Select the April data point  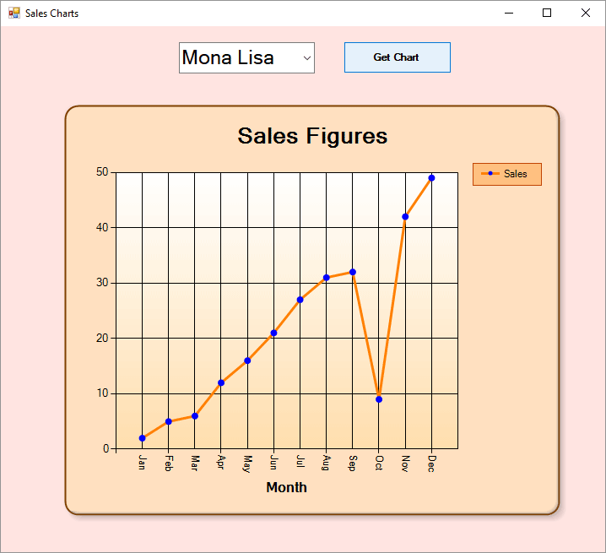pos(221,382)
